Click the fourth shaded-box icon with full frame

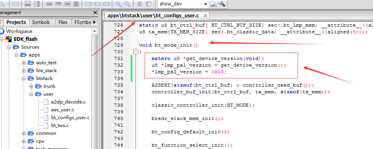click(x=76, y=4)
